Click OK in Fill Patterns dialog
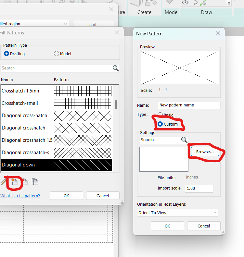244x257 pixels. pyautogui.click(x=66, y=196)
